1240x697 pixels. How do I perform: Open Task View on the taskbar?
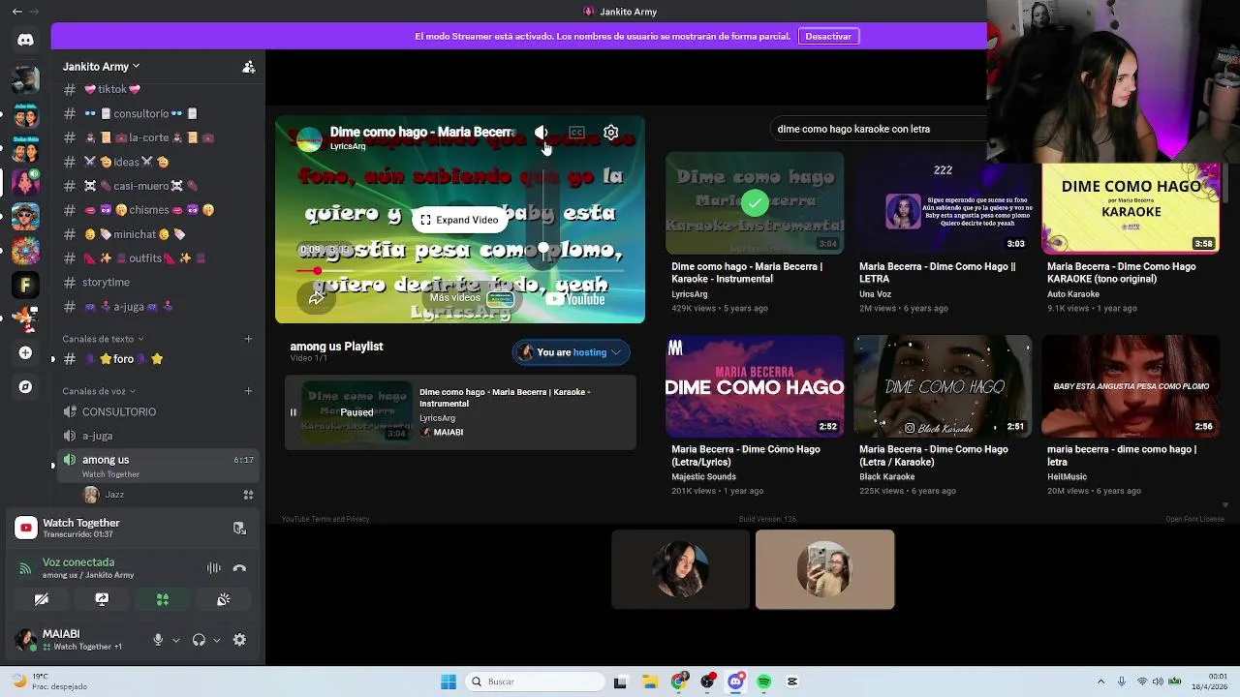point(620,682)
